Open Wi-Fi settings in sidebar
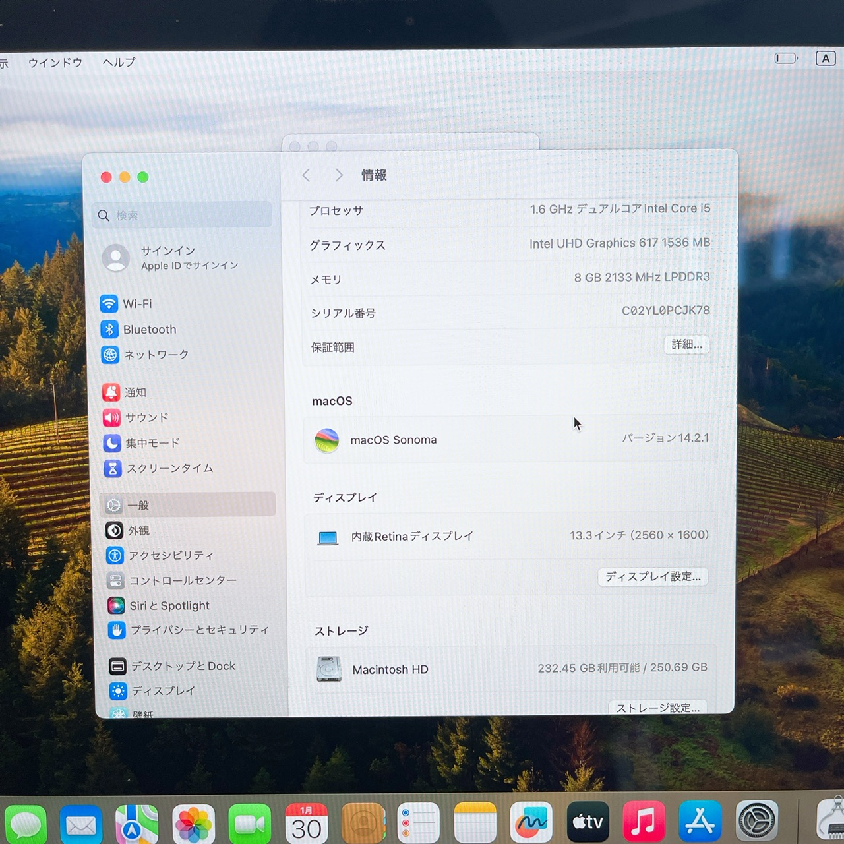Screen dimensions: 844x844 coord(127,304)
